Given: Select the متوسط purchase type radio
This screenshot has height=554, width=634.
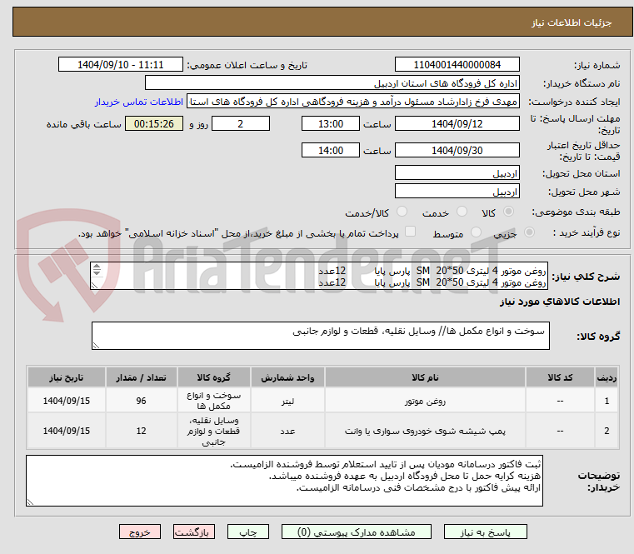Looking at the screenshot, I should tap(476, 232).
